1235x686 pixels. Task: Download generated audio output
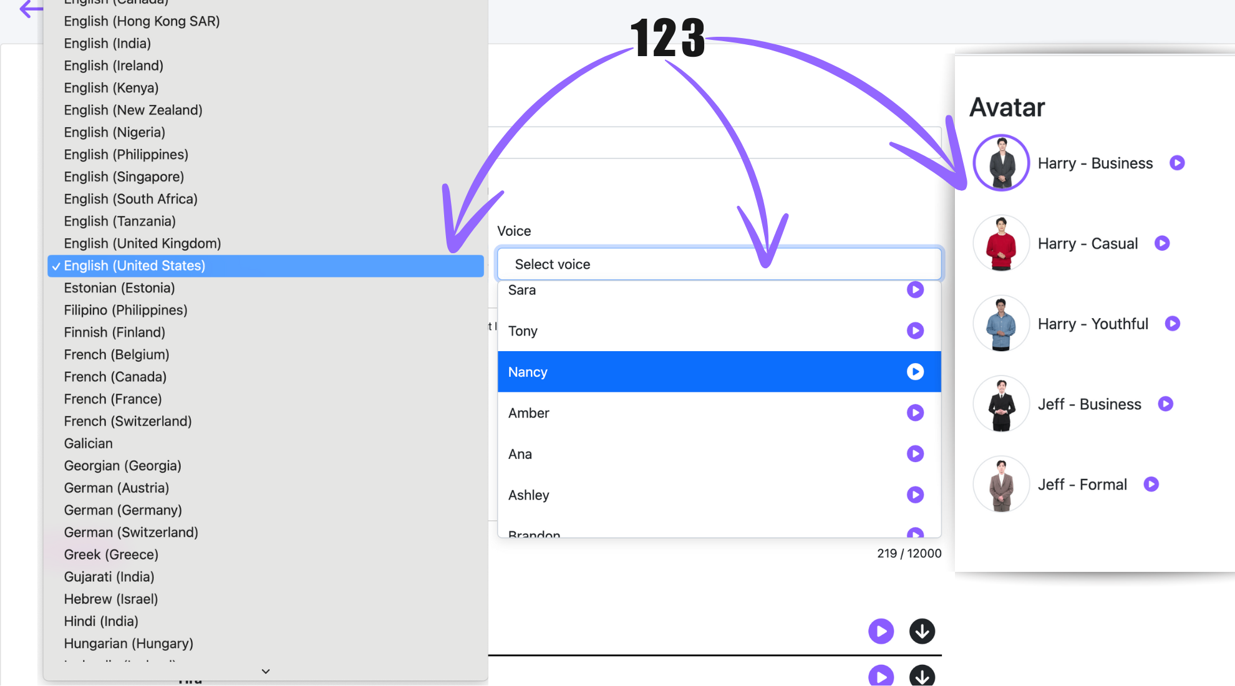click(x=922, y=632)
